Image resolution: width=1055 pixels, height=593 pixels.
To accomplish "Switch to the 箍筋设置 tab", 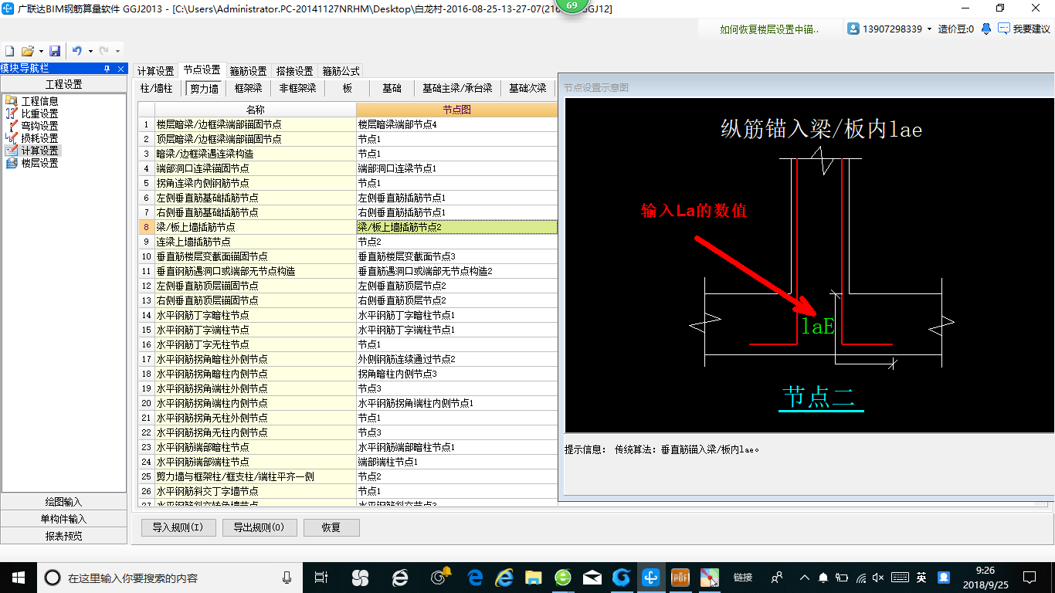I will (249, 71).
